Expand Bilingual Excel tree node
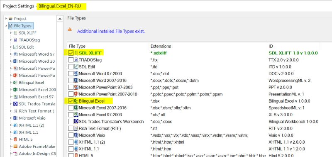 tap(11, 83)
